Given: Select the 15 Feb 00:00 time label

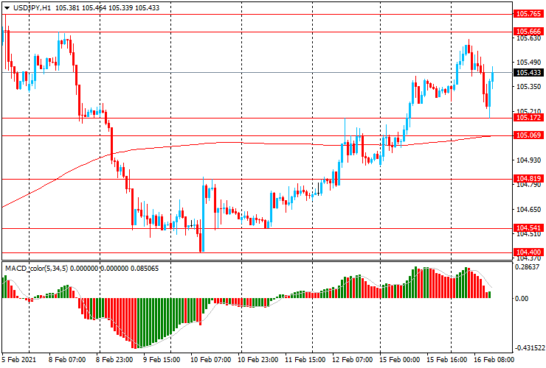Looking at the screenshot, I should pos(399,359).
